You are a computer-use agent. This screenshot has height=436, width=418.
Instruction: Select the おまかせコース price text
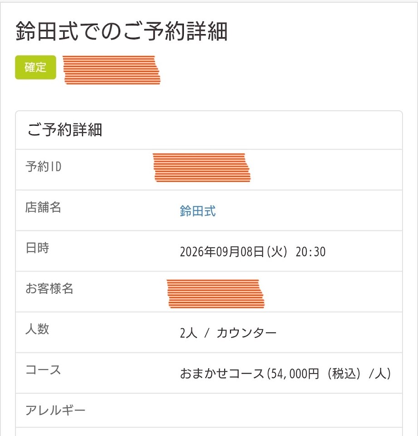[285, 374]
